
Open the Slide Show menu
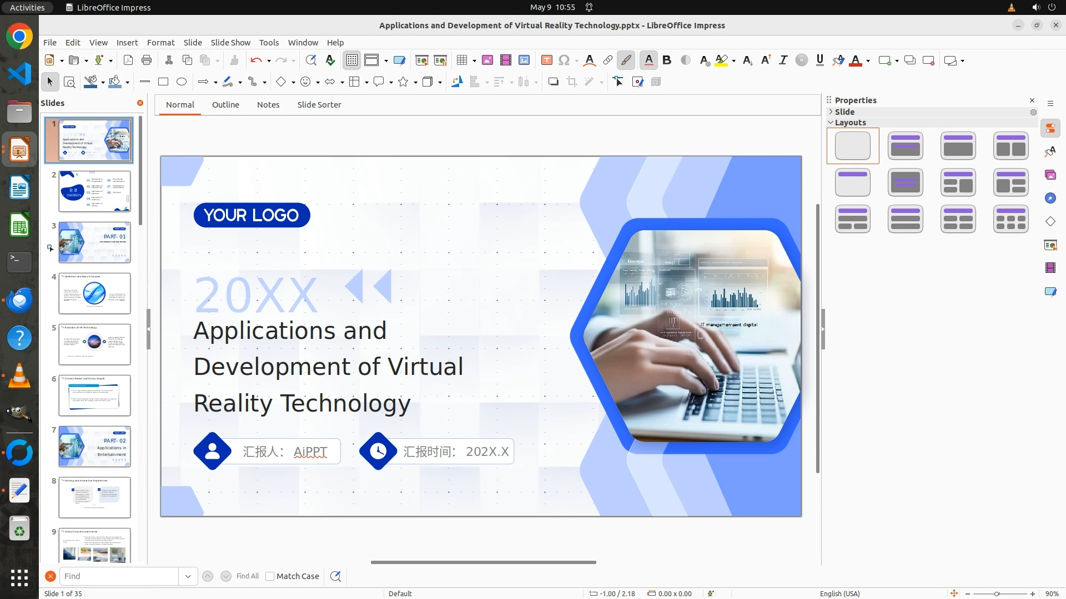click(230, 43)
